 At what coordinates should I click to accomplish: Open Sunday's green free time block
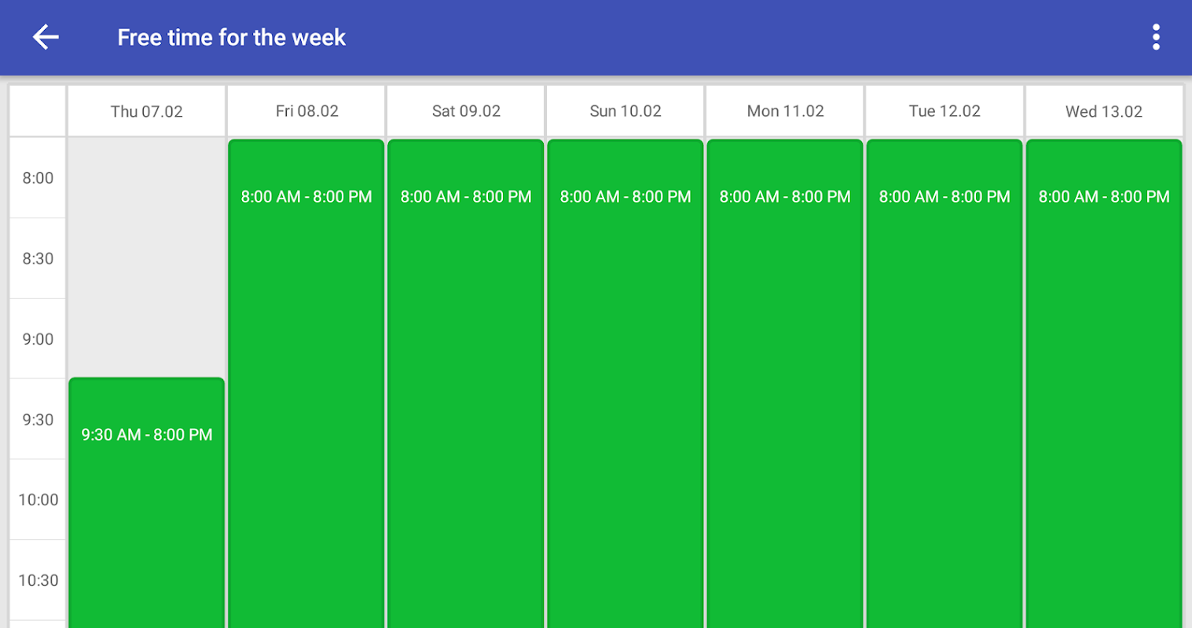tap(625, 384)
